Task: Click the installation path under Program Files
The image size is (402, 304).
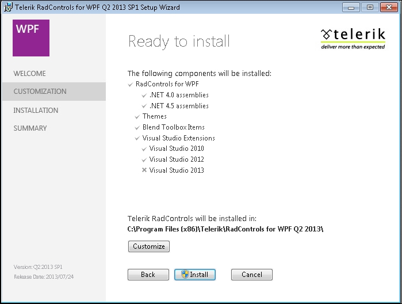Action: (x=225, y=229)
